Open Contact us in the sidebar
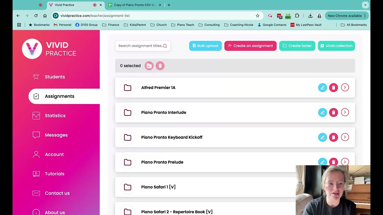This screenshot has height=215, width=383. [x=57, y=193]
